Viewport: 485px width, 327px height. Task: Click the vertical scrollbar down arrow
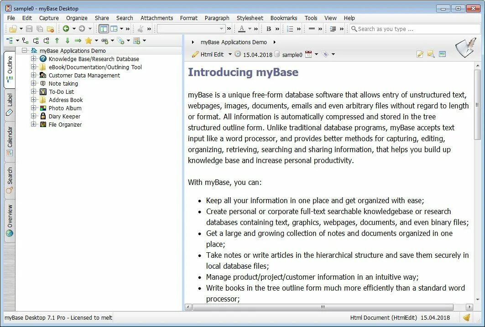478,299
